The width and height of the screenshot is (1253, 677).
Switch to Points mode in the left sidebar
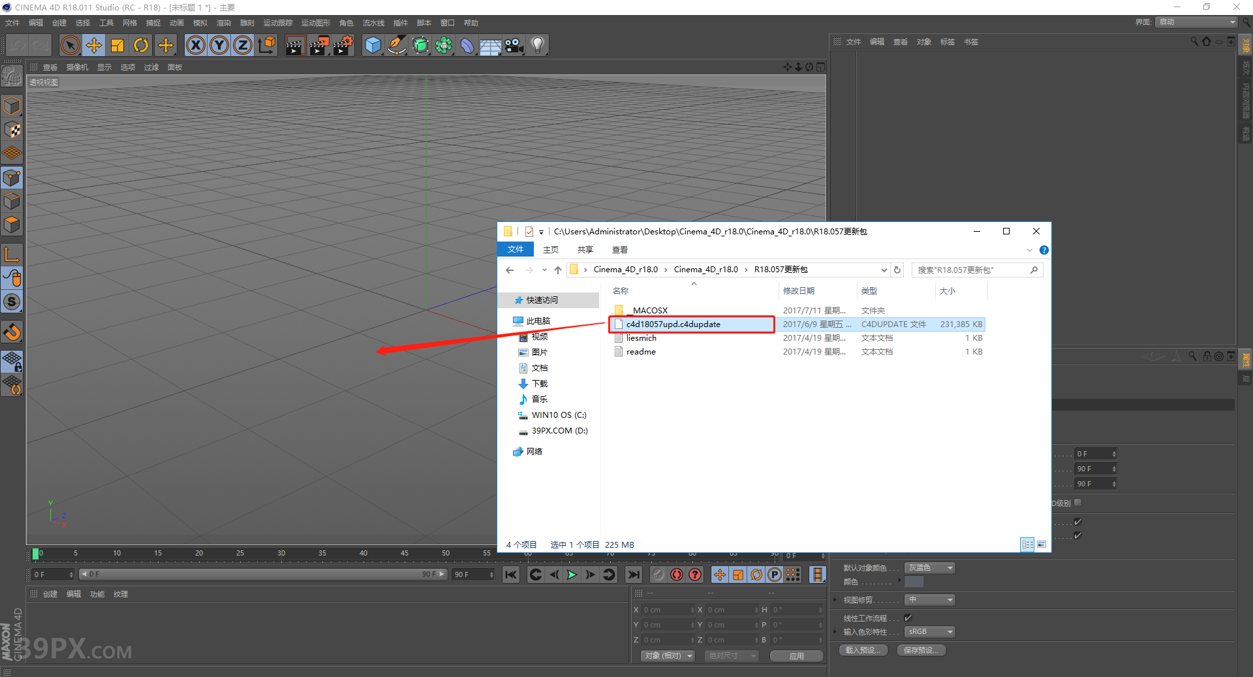pyautogui.click(x=12, y=177)
